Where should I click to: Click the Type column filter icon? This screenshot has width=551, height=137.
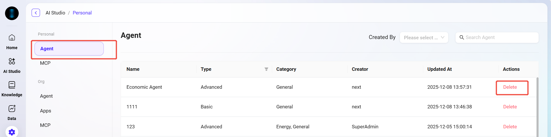pos(266,69)
